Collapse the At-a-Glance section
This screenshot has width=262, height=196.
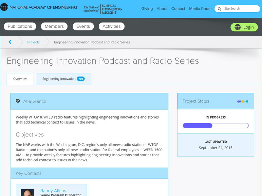[18, 101]
